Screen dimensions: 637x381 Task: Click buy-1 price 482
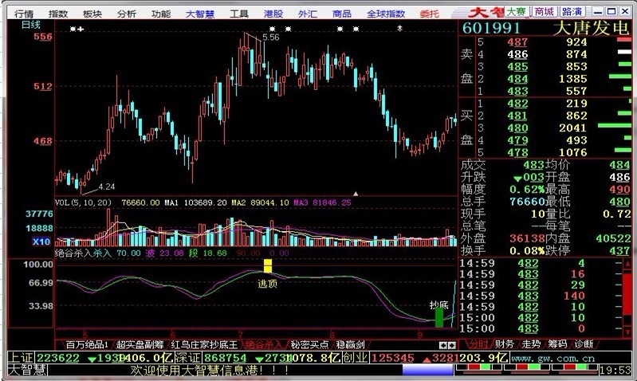click(x=517, y=104)
